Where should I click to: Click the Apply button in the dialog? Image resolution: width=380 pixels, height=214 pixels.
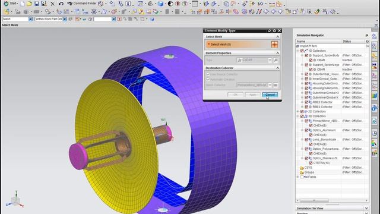(252, 95)
